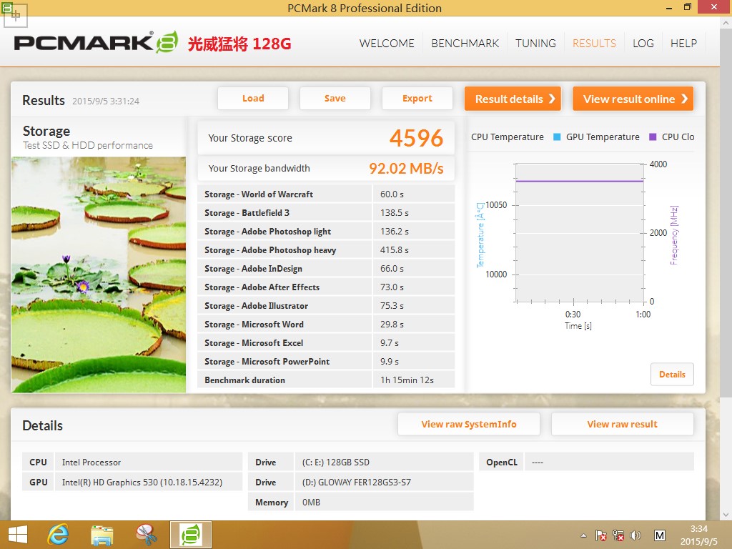Screen dimensions: 732x549
Task: View raw SystemInfo
Action: click(x=469, y=425)
